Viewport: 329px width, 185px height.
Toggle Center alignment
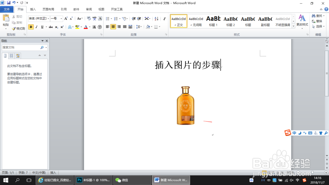113,27
